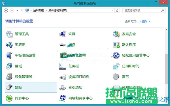Open the 声音 speaker icon
Viewport: 170px width, 106px height.
tap(116, 77)
